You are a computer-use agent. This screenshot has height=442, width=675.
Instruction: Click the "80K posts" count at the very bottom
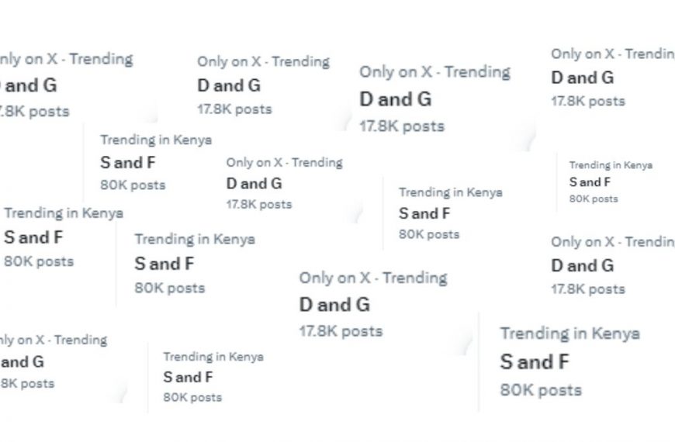tap(192, 397)
